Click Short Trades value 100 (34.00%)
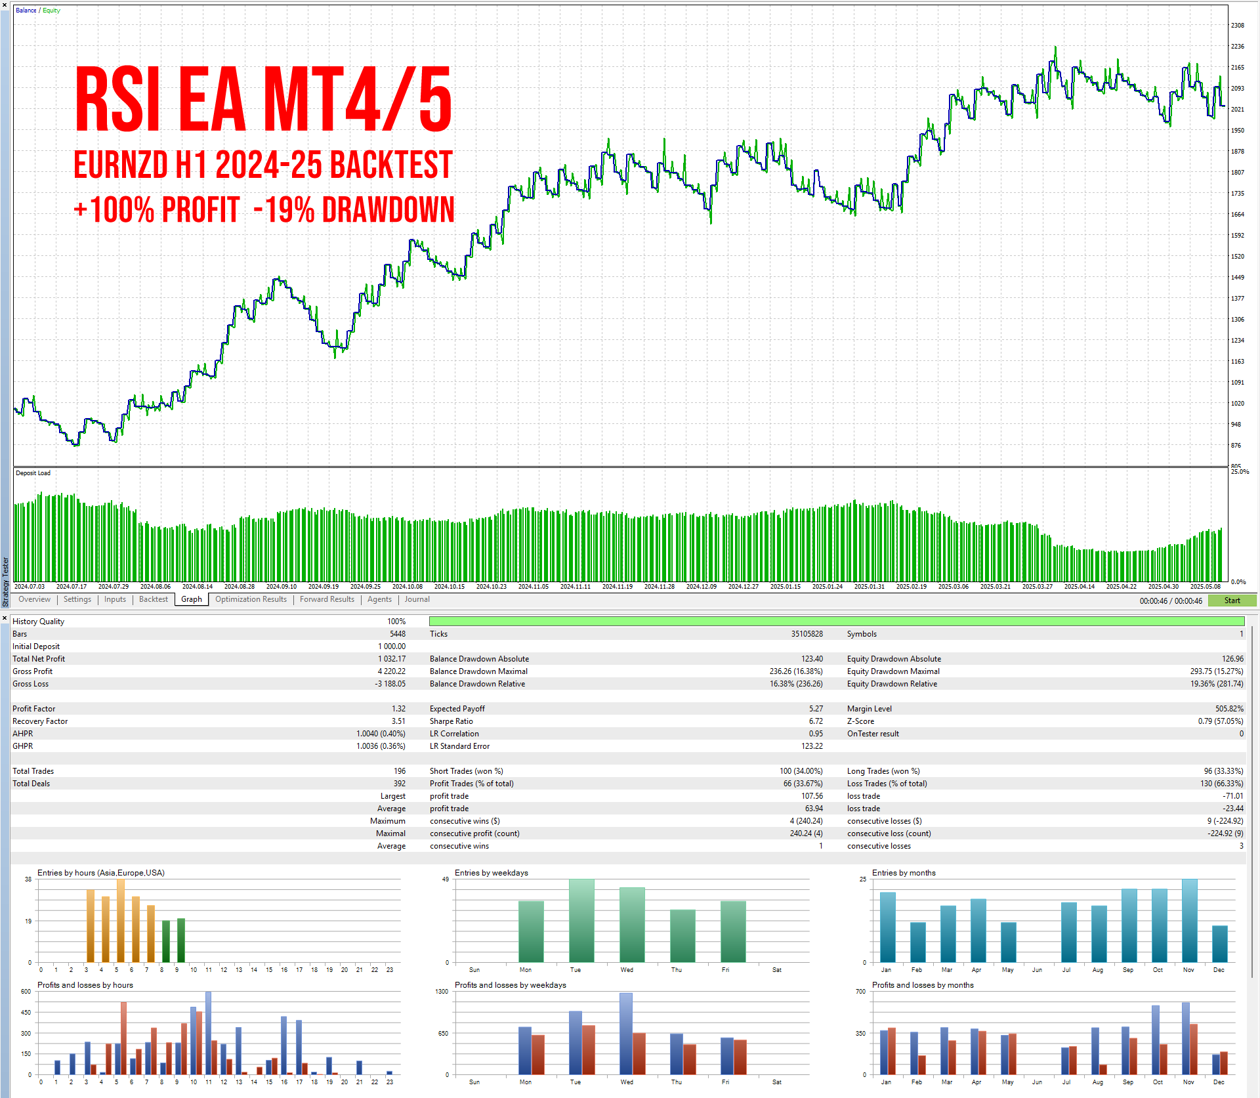1260x1098 pixels. tap(801, 771)
